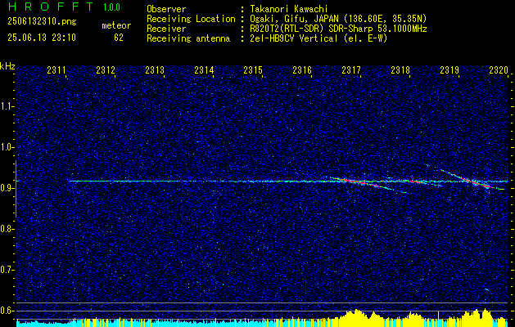515x327 pixels.
Task: Click the date stamp 25.06.13 23:10
Action: tap(42, 38)
